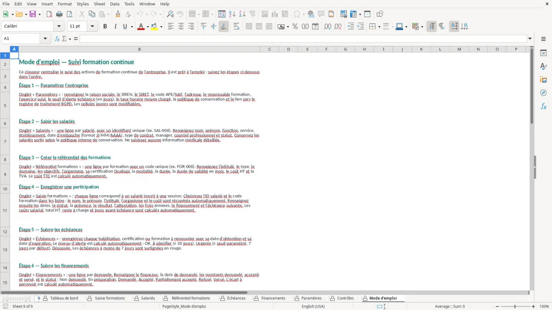Click the formula input line

[303, 39]
